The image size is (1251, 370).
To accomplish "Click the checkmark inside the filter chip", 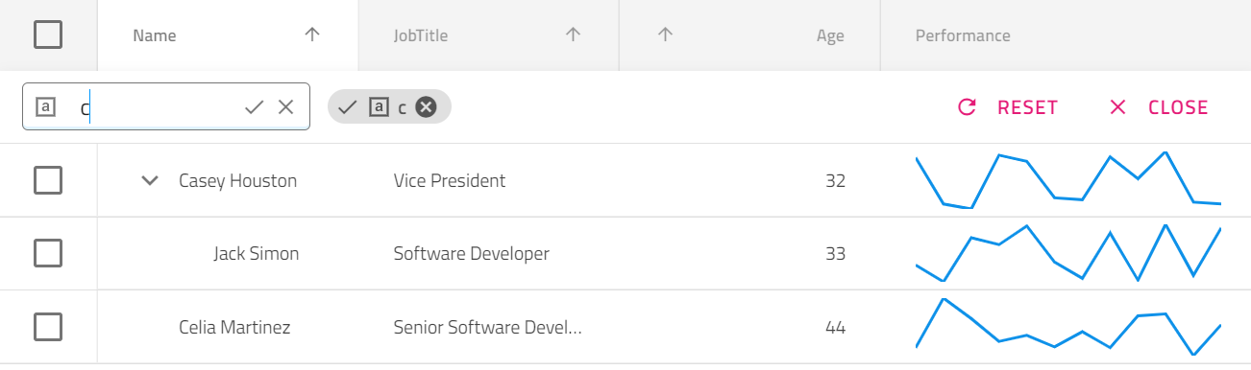I will 347,107.
